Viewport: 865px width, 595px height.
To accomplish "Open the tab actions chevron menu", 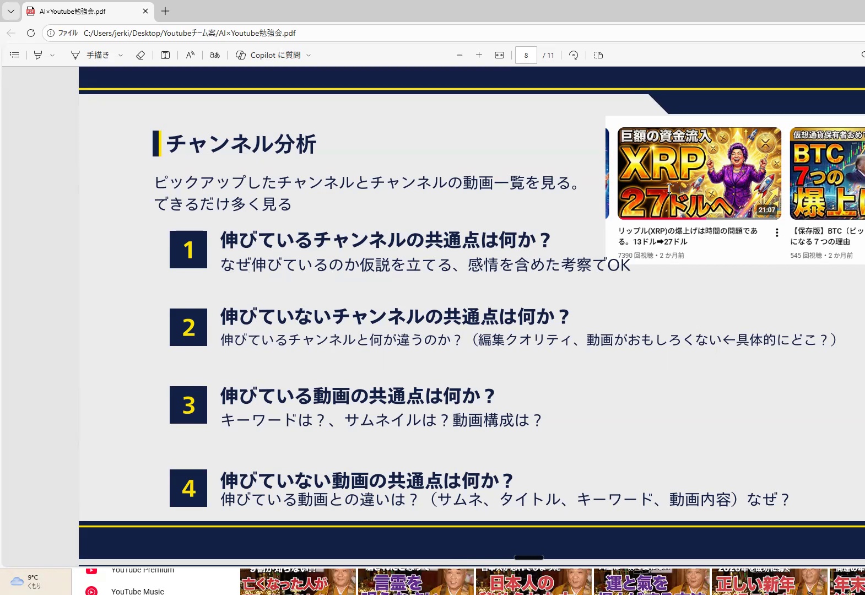I will (10, 11).
